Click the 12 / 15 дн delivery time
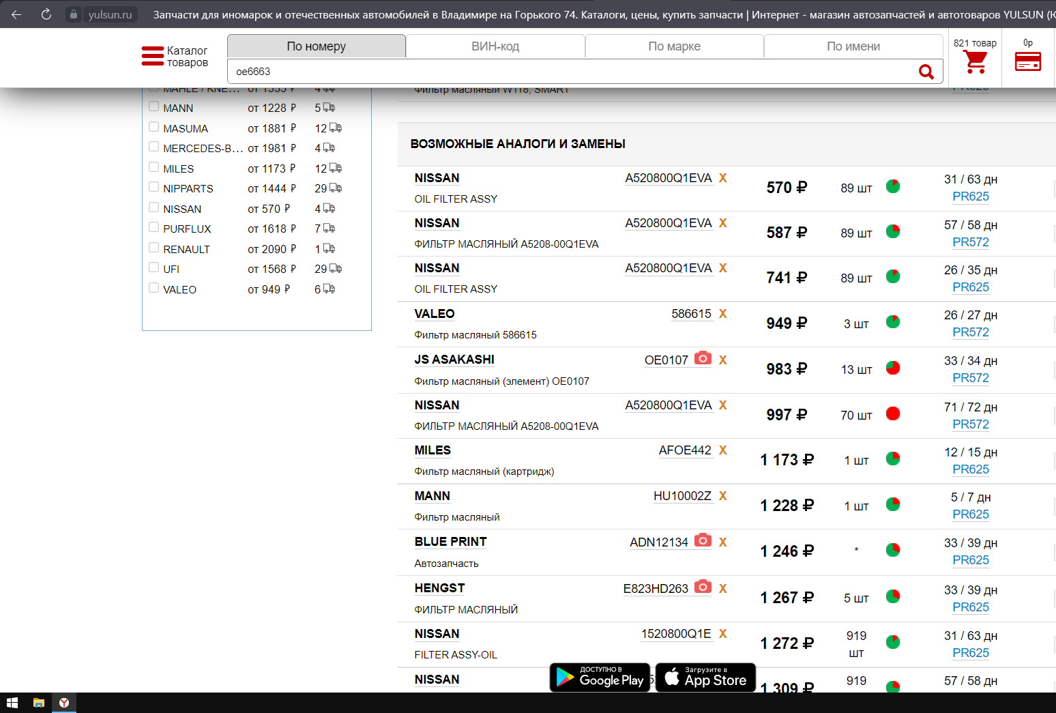1056x713 pixels. click(971, 452)
